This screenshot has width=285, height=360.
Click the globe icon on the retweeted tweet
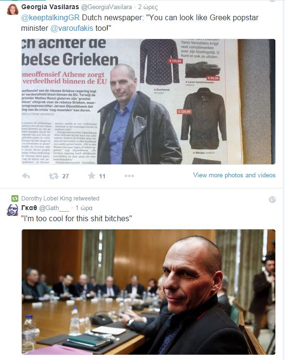pyautogui.click(x=272, y=200)
